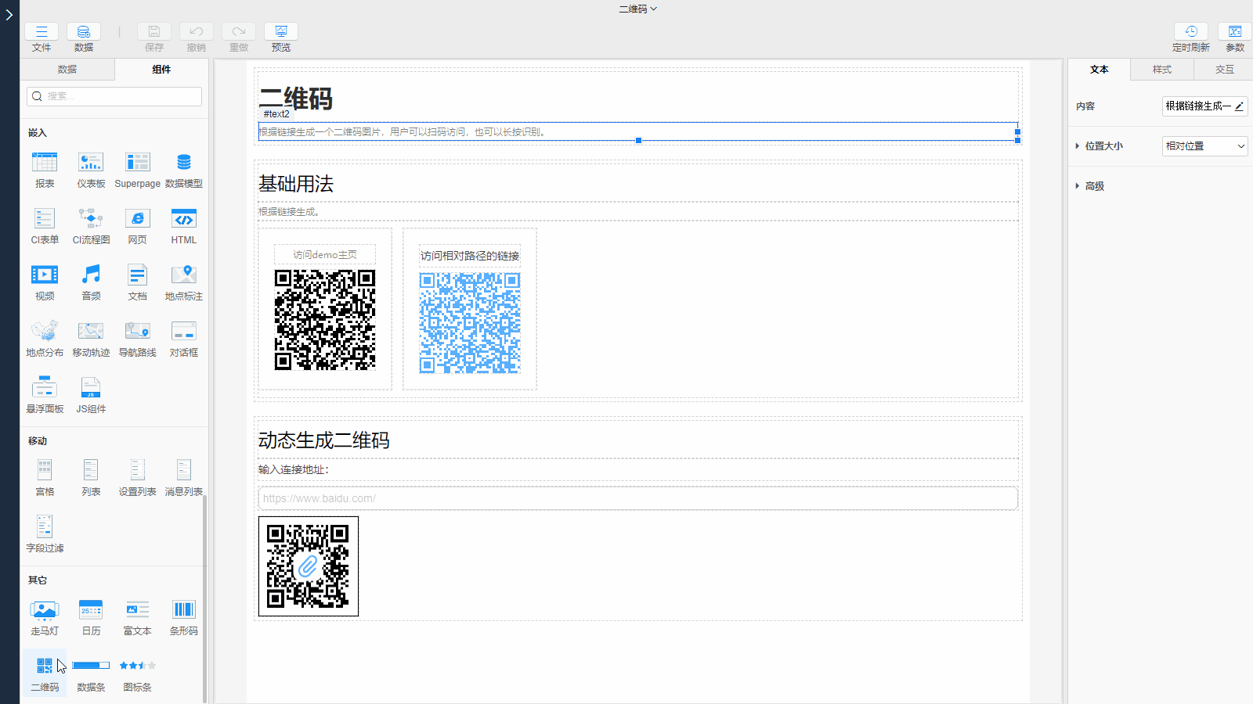
Task: Click the component search input field
Action: click(114, 96)
